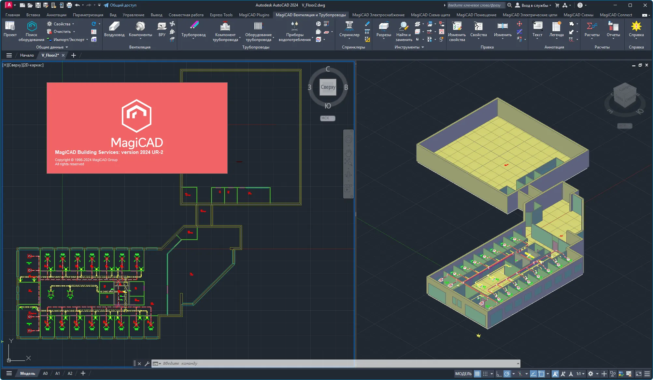Screen dimensions: 653x380
Task: Open the МСК coordinate system dropdown
Action: click(327, 118)
